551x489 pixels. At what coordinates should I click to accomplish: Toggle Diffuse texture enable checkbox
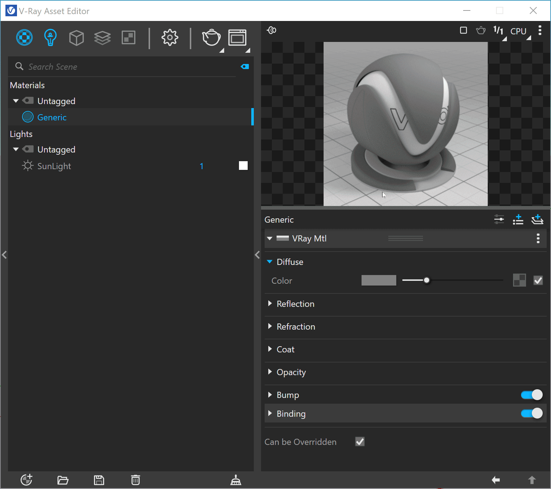coord(538,280)
